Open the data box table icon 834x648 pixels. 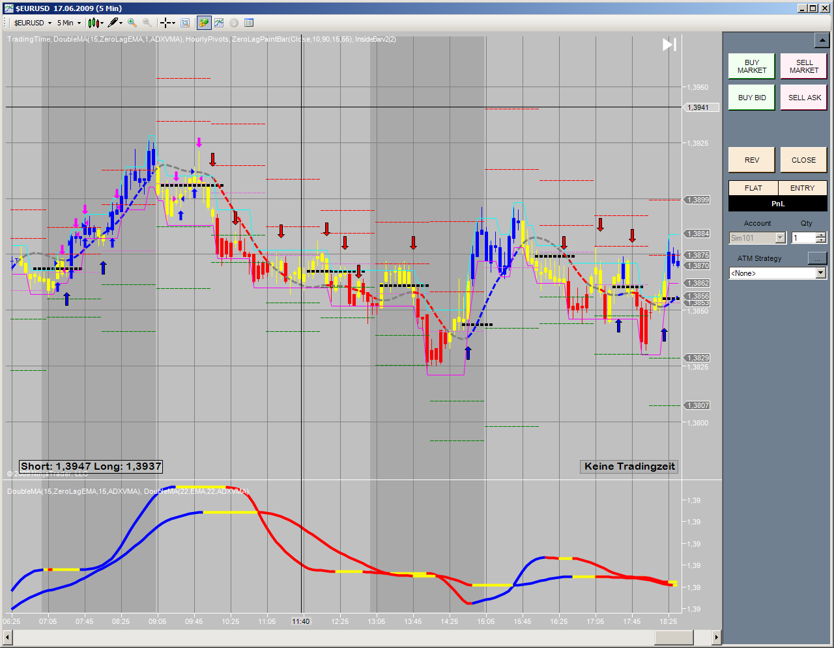(249, 23)
